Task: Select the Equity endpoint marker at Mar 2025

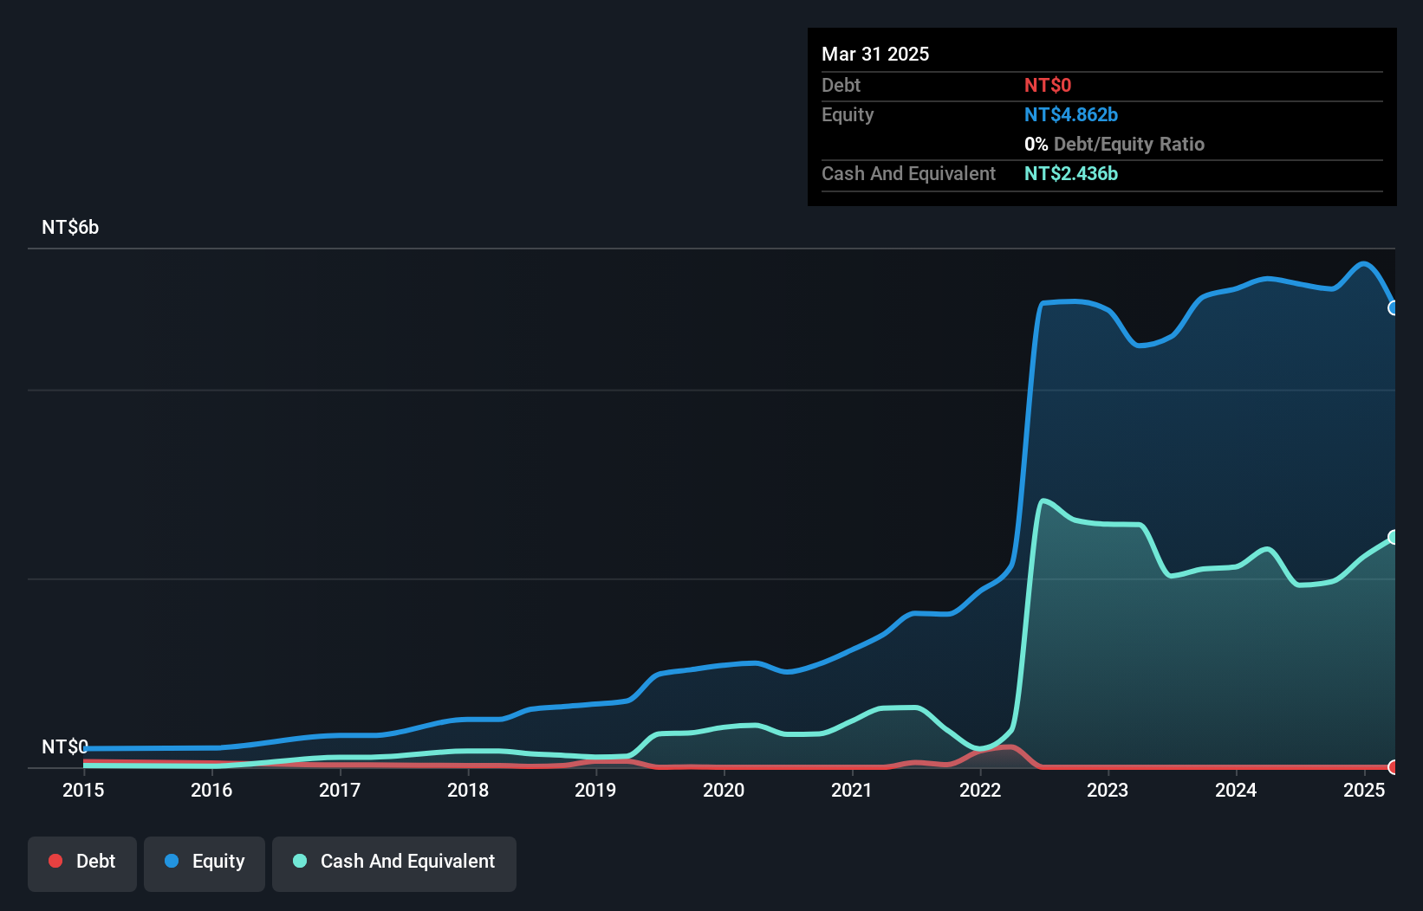Action: coord(1394,308)
